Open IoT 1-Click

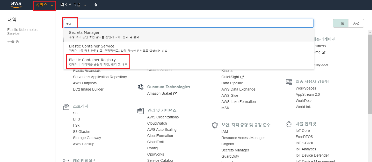pos(304,143)
